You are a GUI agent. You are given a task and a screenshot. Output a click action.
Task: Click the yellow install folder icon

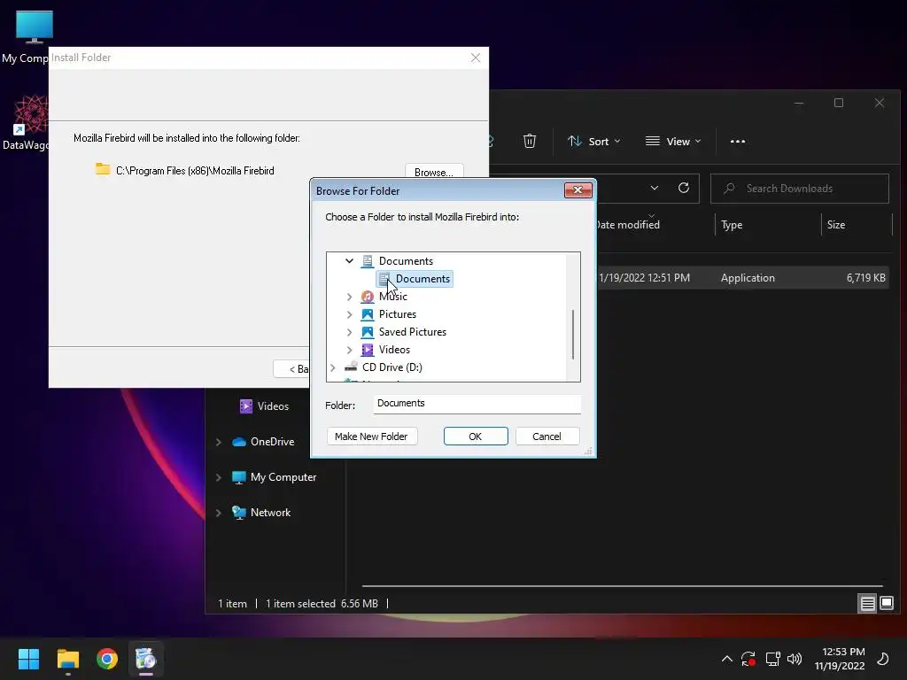[x=103, y=169]
